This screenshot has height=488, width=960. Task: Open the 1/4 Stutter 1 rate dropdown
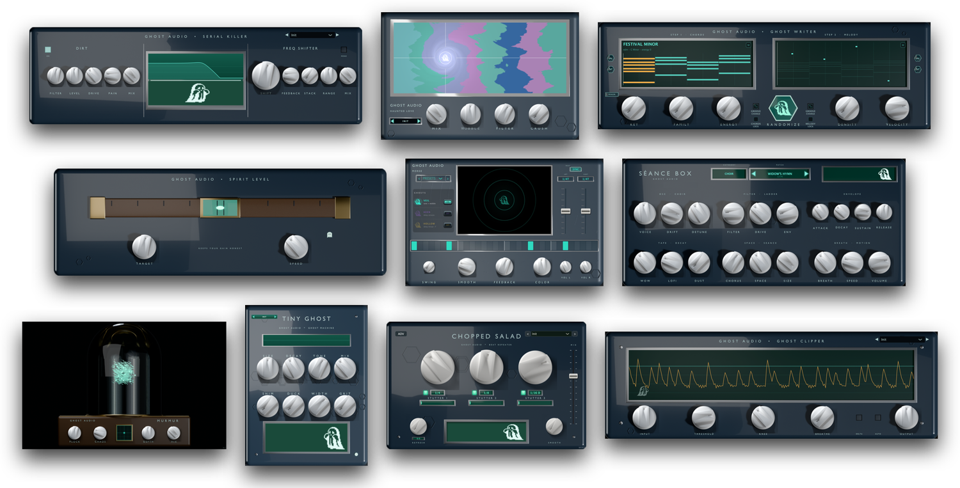coord(438,393)
